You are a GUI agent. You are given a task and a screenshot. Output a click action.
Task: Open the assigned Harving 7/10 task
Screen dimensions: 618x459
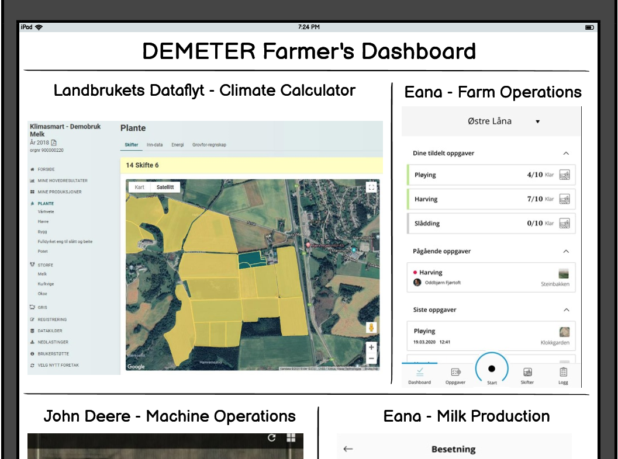click(491, 199)
